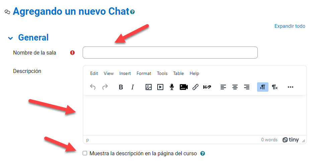Show more toolbar options with the ellipsis
The image size is (321, 164).
click(290, 87)
